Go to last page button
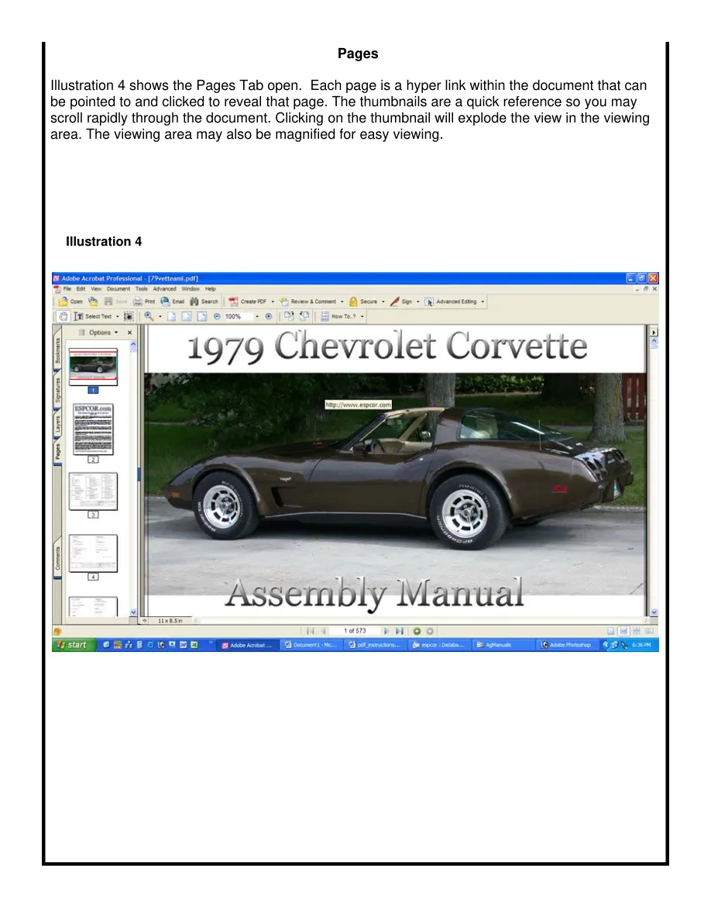The image size is (711, 921). (400, 631)
